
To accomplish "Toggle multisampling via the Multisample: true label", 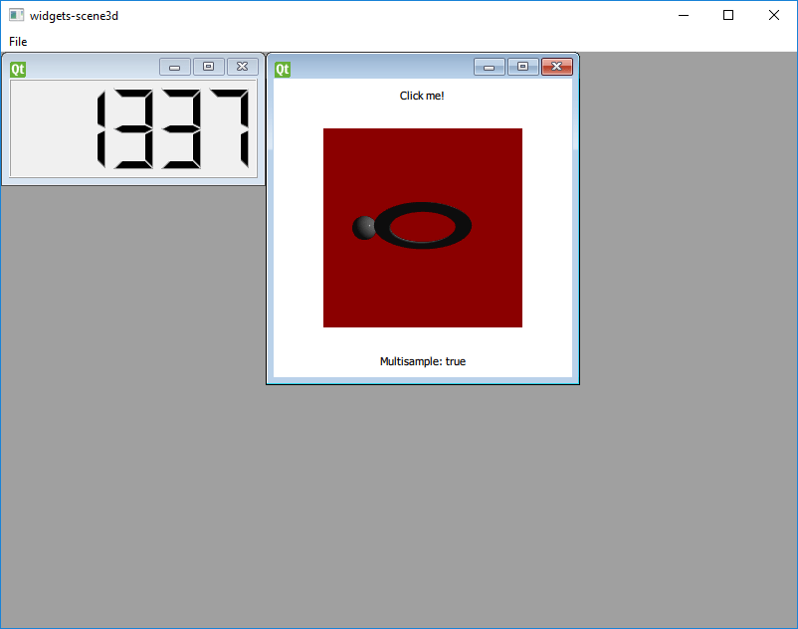I will click(422, 361).
